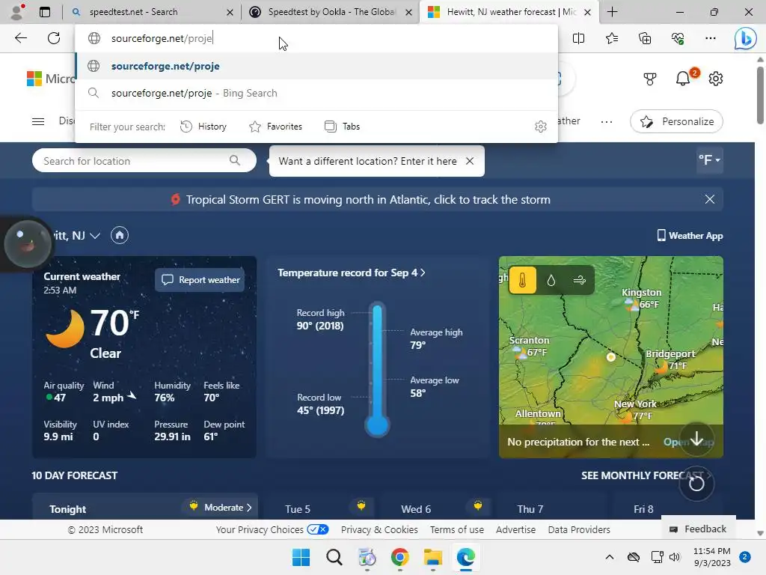Click the Tropical Storm GERT alert banner
Viewport: 766px width, 575px height.
368,199
